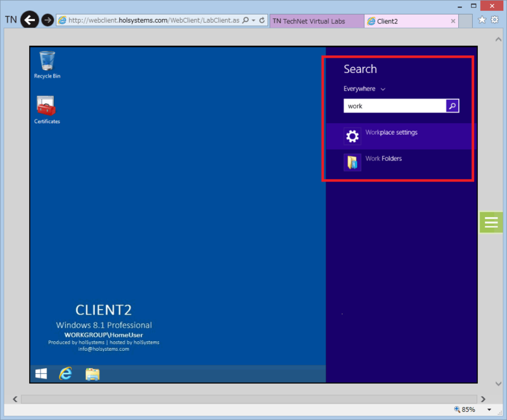Viewport: 507px width, 420px height.
Task: Click the browser URL address field
Action: coord(153,20)
